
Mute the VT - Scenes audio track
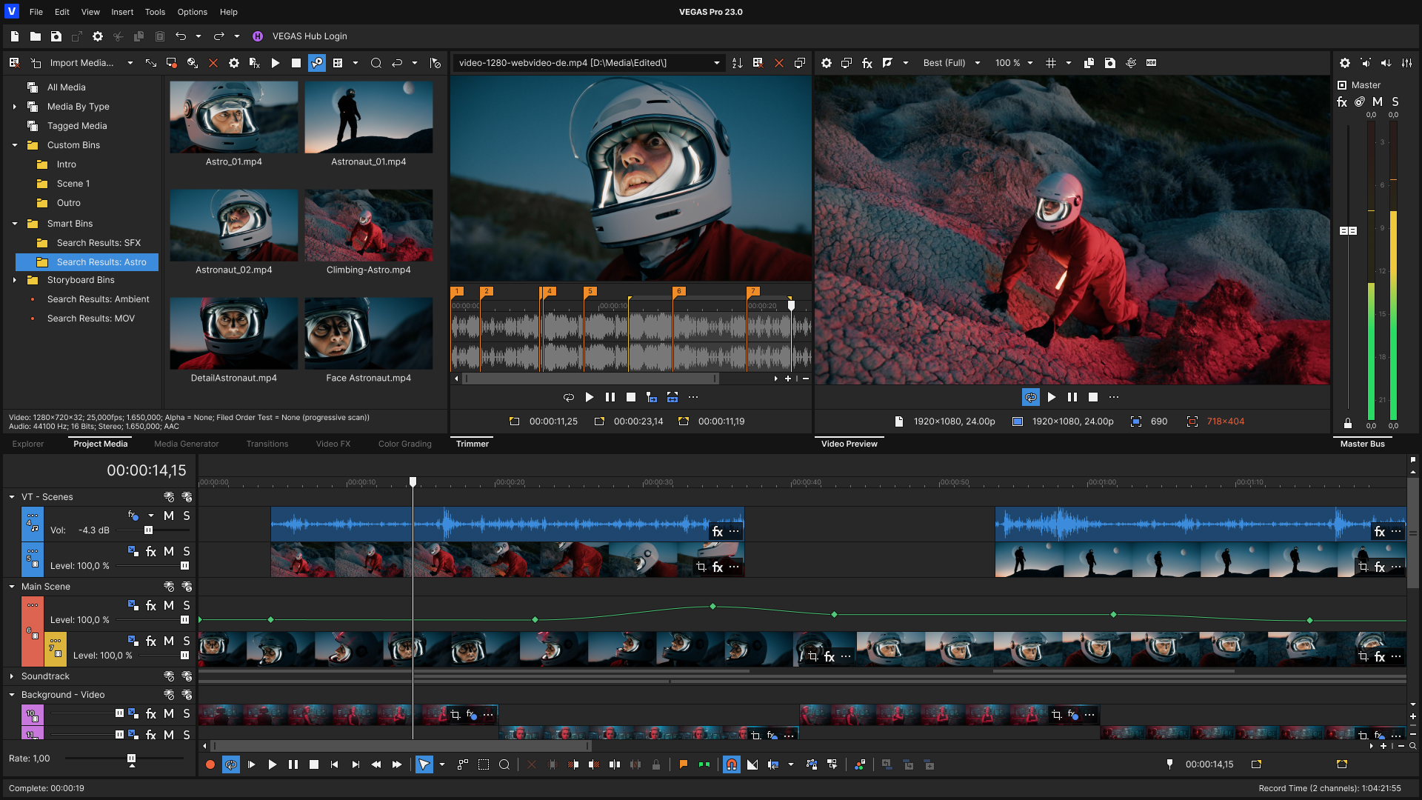point(169,516)
